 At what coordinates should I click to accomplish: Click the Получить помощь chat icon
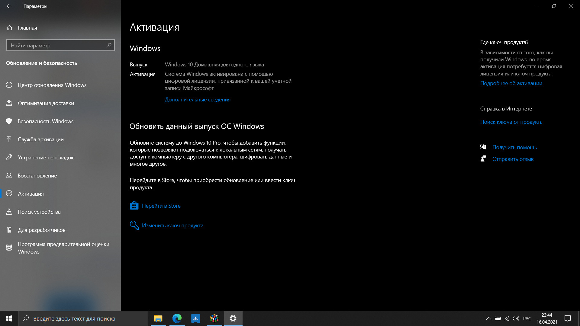(x=483, y=147)
